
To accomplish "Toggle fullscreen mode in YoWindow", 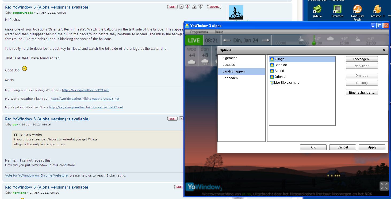I will coord(384,186).
